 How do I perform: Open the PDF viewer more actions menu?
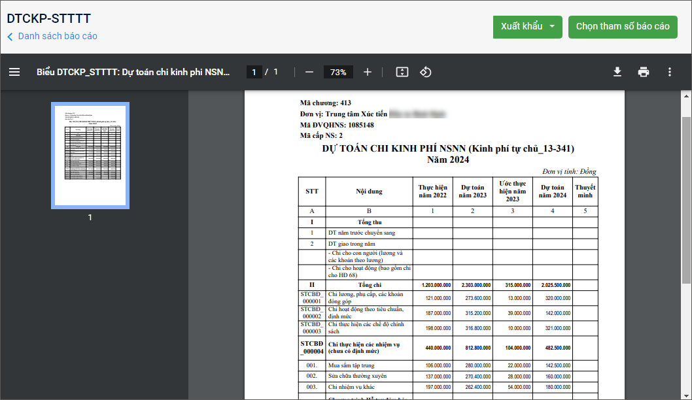669,72
